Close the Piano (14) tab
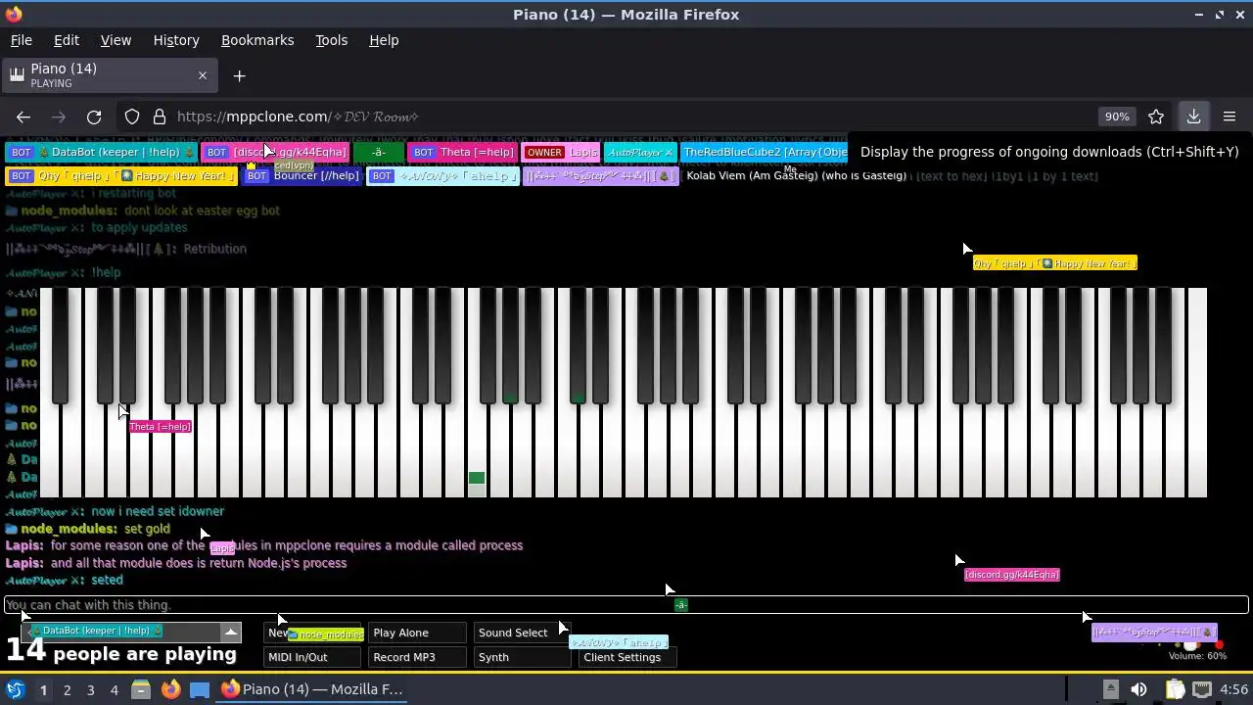The height and width of the screenshot is (705, 1253). [203, 75]
